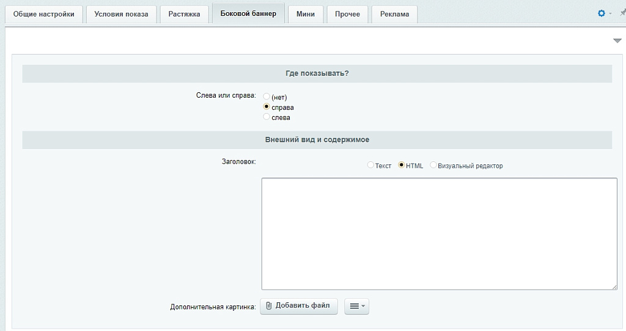Choose справа for banner position
This screenshot has width=626, height=331.
tap(267, 107)
